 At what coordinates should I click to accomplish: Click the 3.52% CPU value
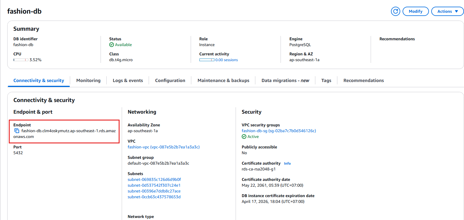[x=35, y=60]
